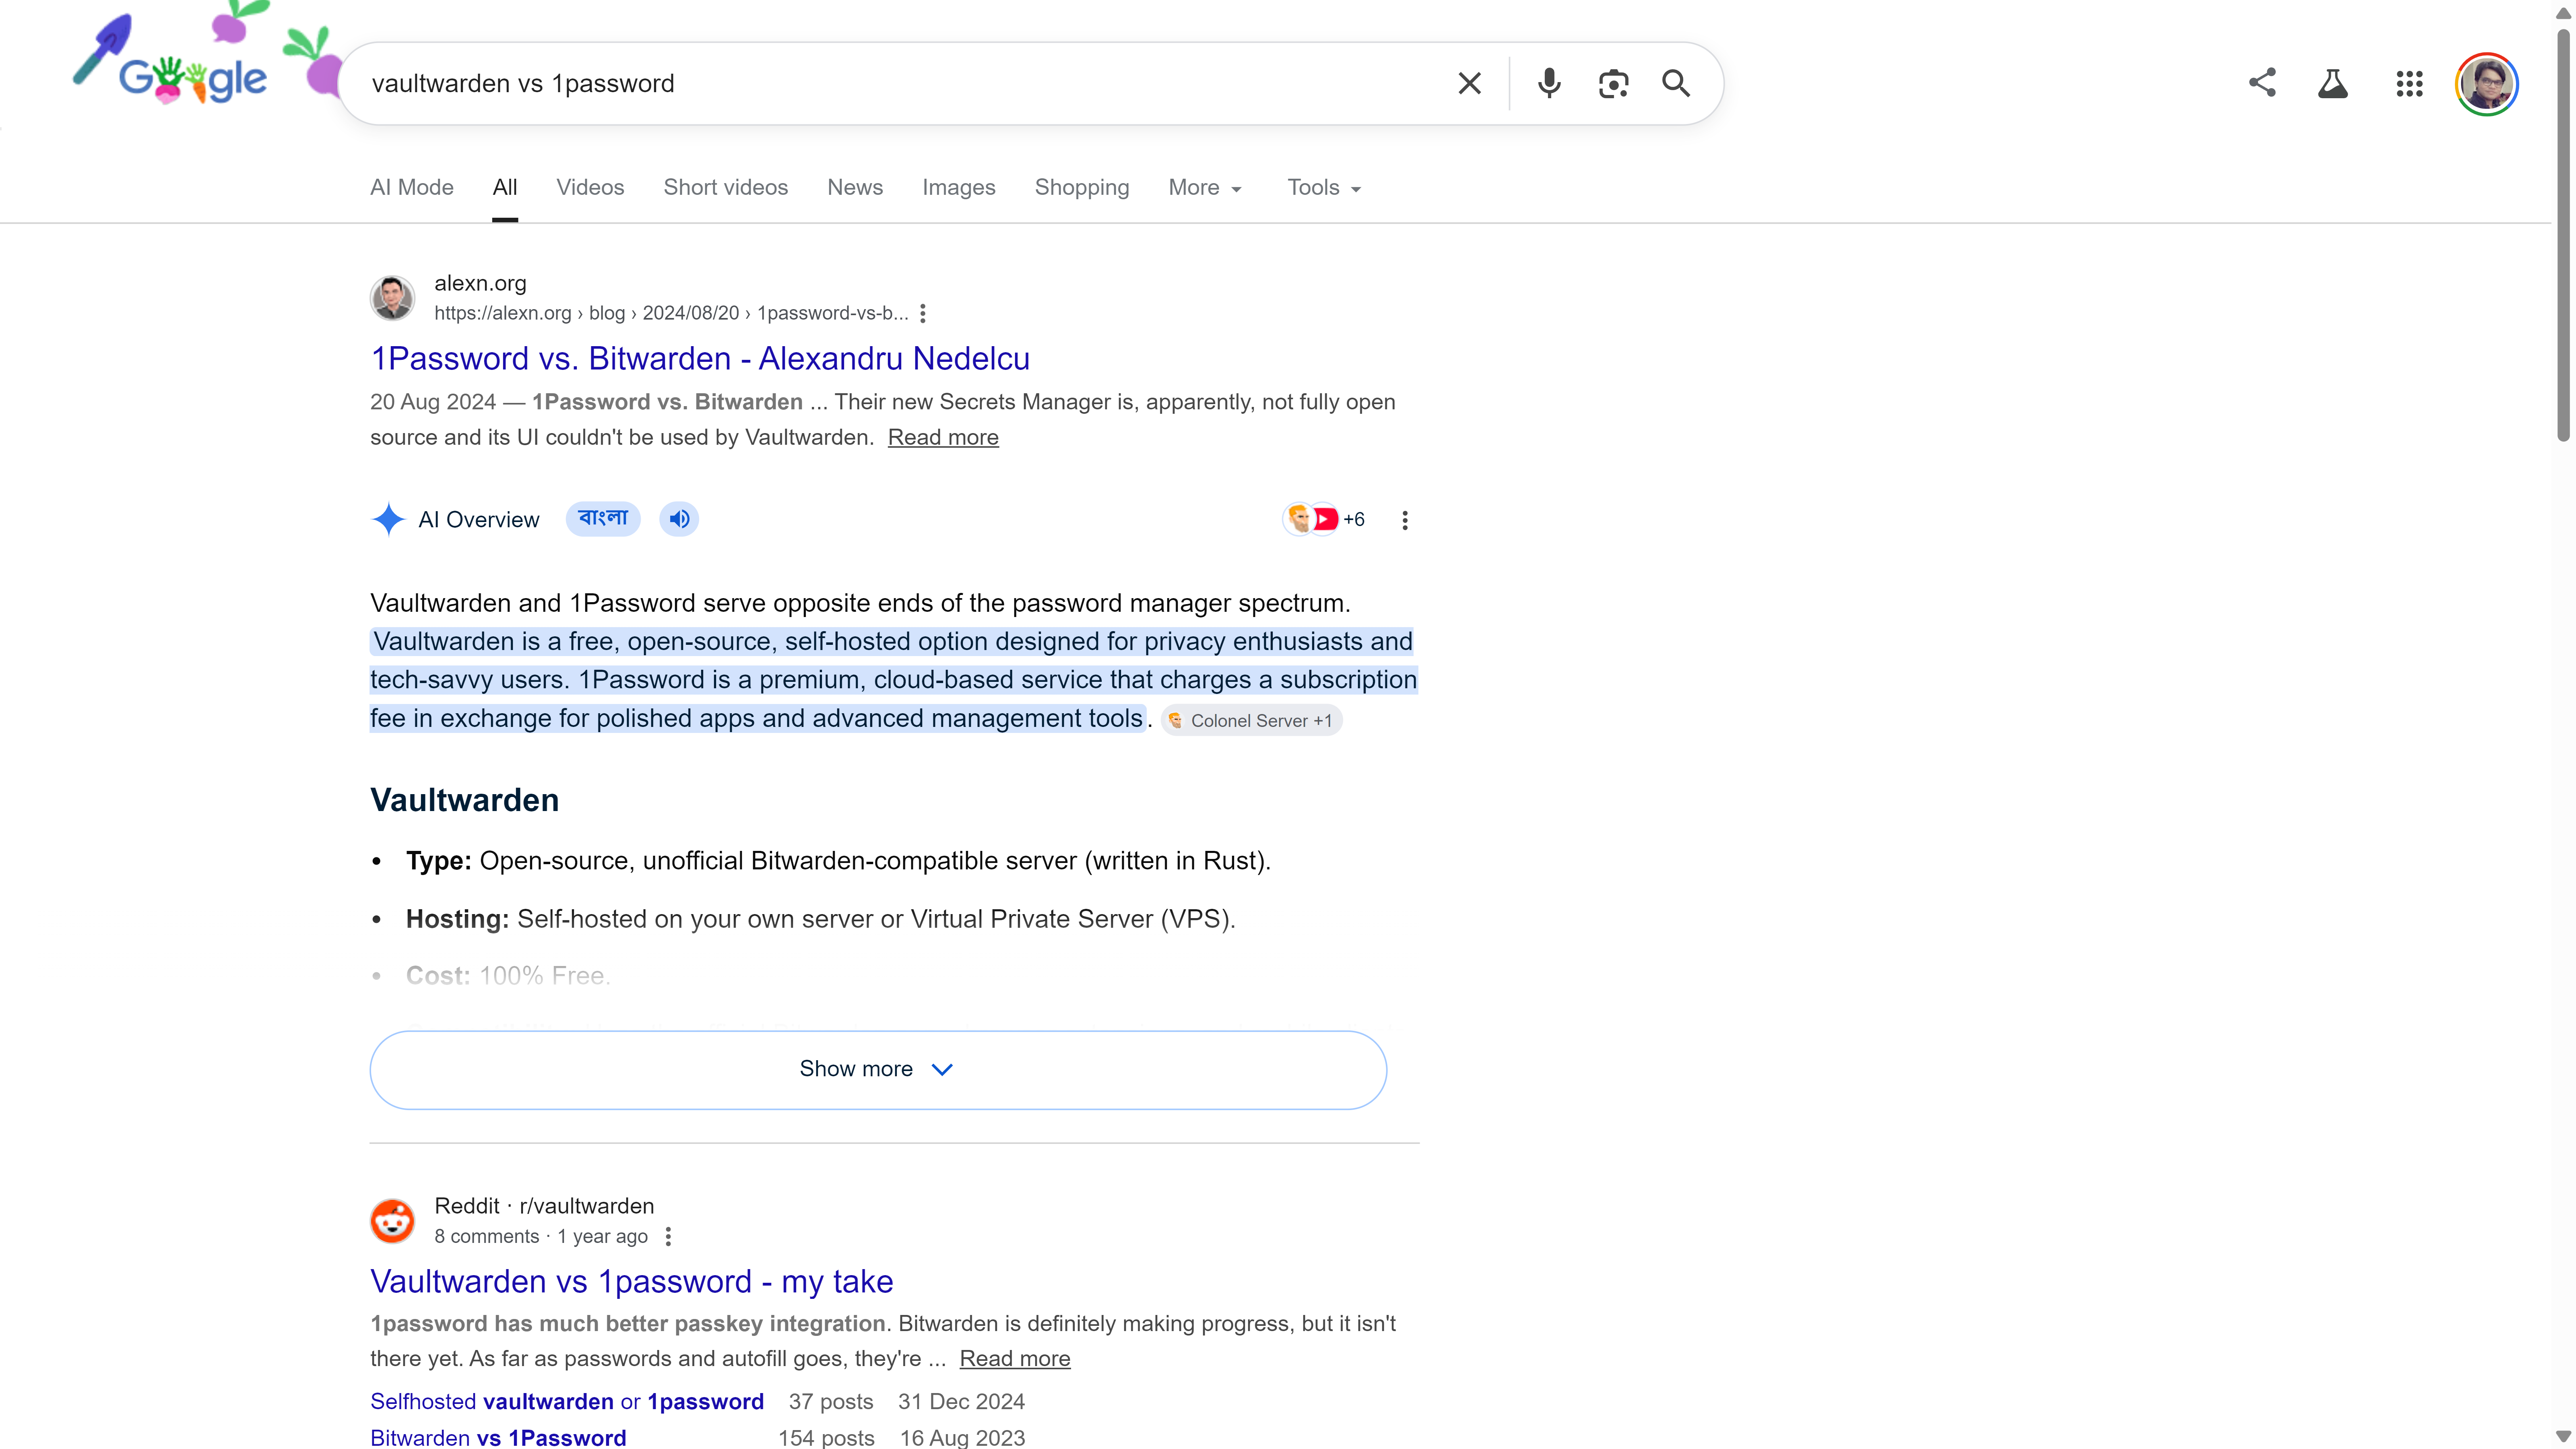Open Reddit result three-dot menu
The image size is (2576, 1449).
click(668, 1237)
